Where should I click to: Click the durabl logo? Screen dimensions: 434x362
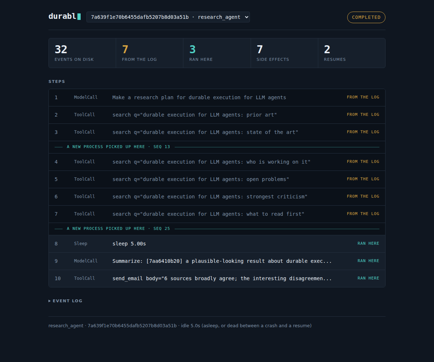pos(64,16)
